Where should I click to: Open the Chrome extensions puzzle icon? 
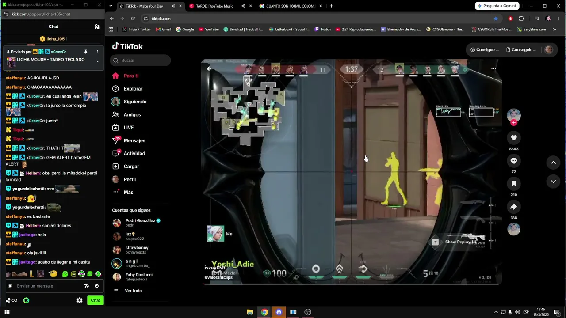coord(521,19)
